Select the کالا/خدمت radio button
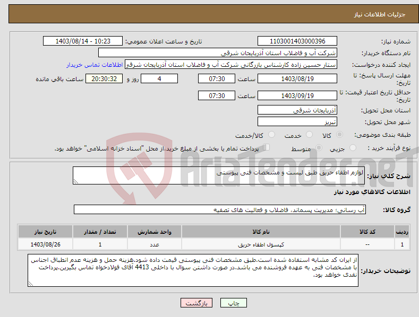Image resolution: width=419 pixels, height=317 pixels. point(271,135)
